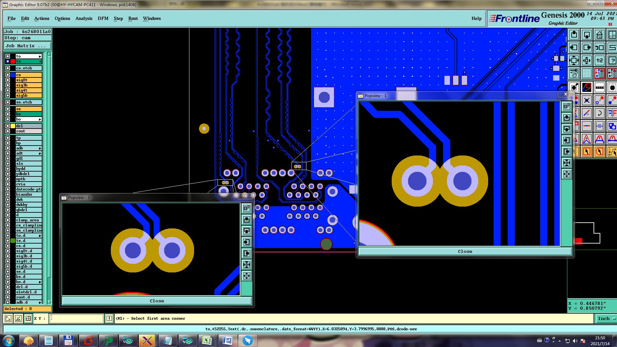
Task: Open the Windows menu
Action: click(x=152, y=18)
